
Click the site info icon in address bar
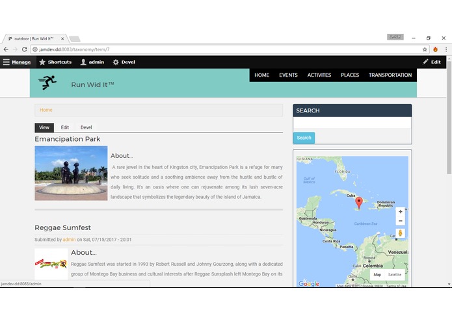coord(35,49)
